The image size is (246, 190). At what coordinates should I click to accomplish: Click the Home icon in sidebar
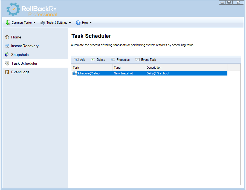(7, 37)
